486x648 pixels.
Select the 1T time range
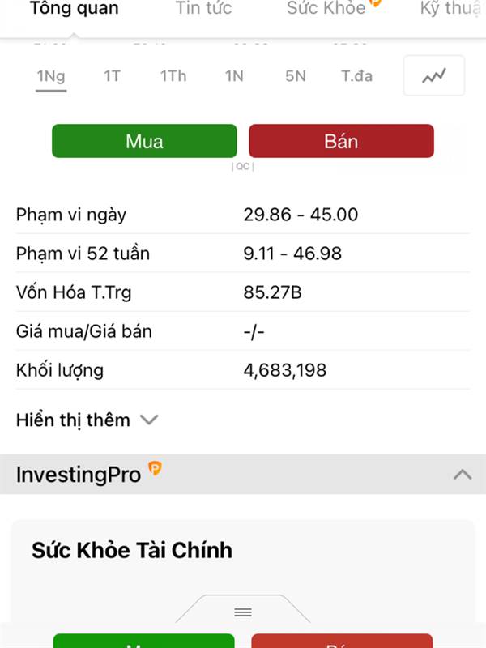coord(112,76)
